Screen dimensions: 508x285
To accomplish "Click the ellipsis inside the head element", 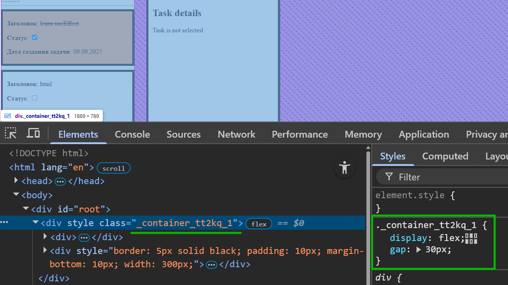I will click(60, 182).
